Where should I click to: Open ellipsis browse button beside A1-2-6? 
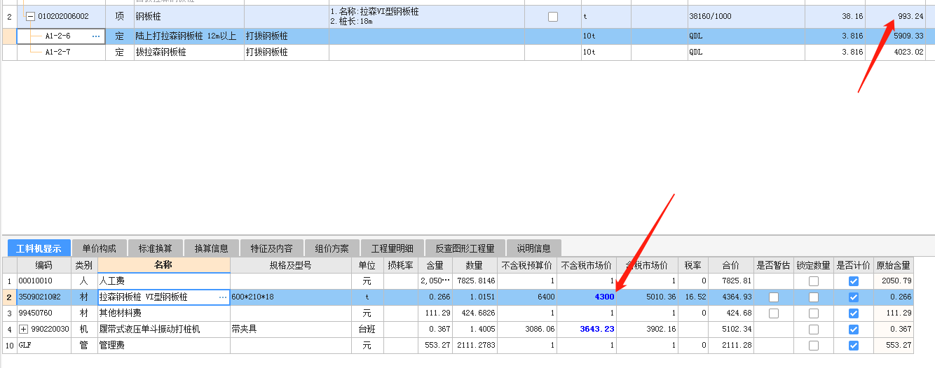pyautogui.click(x=97, y=36)
